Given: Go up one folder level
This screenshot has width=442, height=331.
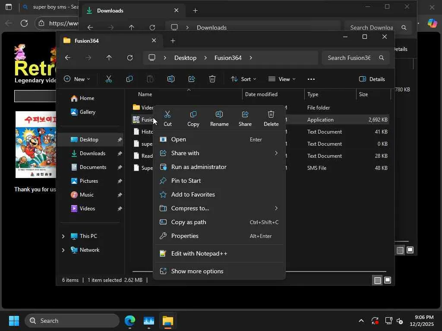Looking at the screenshot, I should [109, 58].
